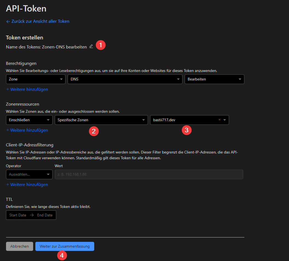
Task: Focus the Wert IP address input field
Action: point(149,174)
